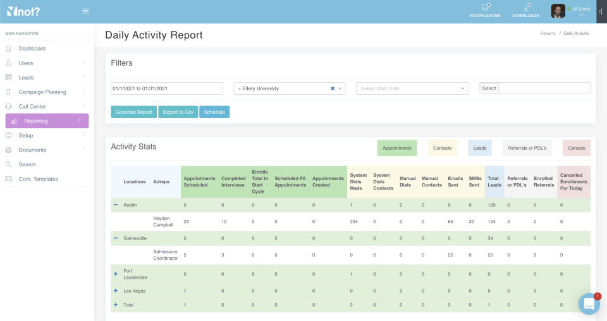The height and width of the screenshot is (321, 607).
Task: Collapse the Austin location row
Action: [x=116, y=205]
